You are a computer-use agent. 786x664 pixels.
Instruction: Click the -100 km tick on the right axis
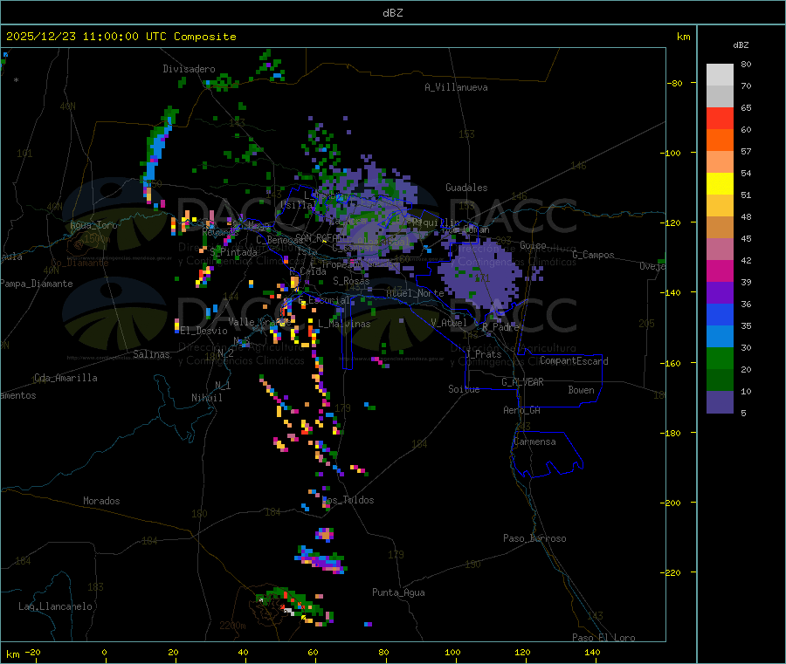click(x=672, y=153)
